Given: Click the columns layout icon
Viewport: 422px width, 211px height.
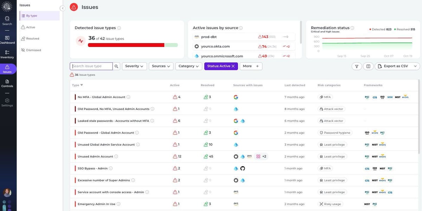Looking at the screenshot, I should (368, 66).
